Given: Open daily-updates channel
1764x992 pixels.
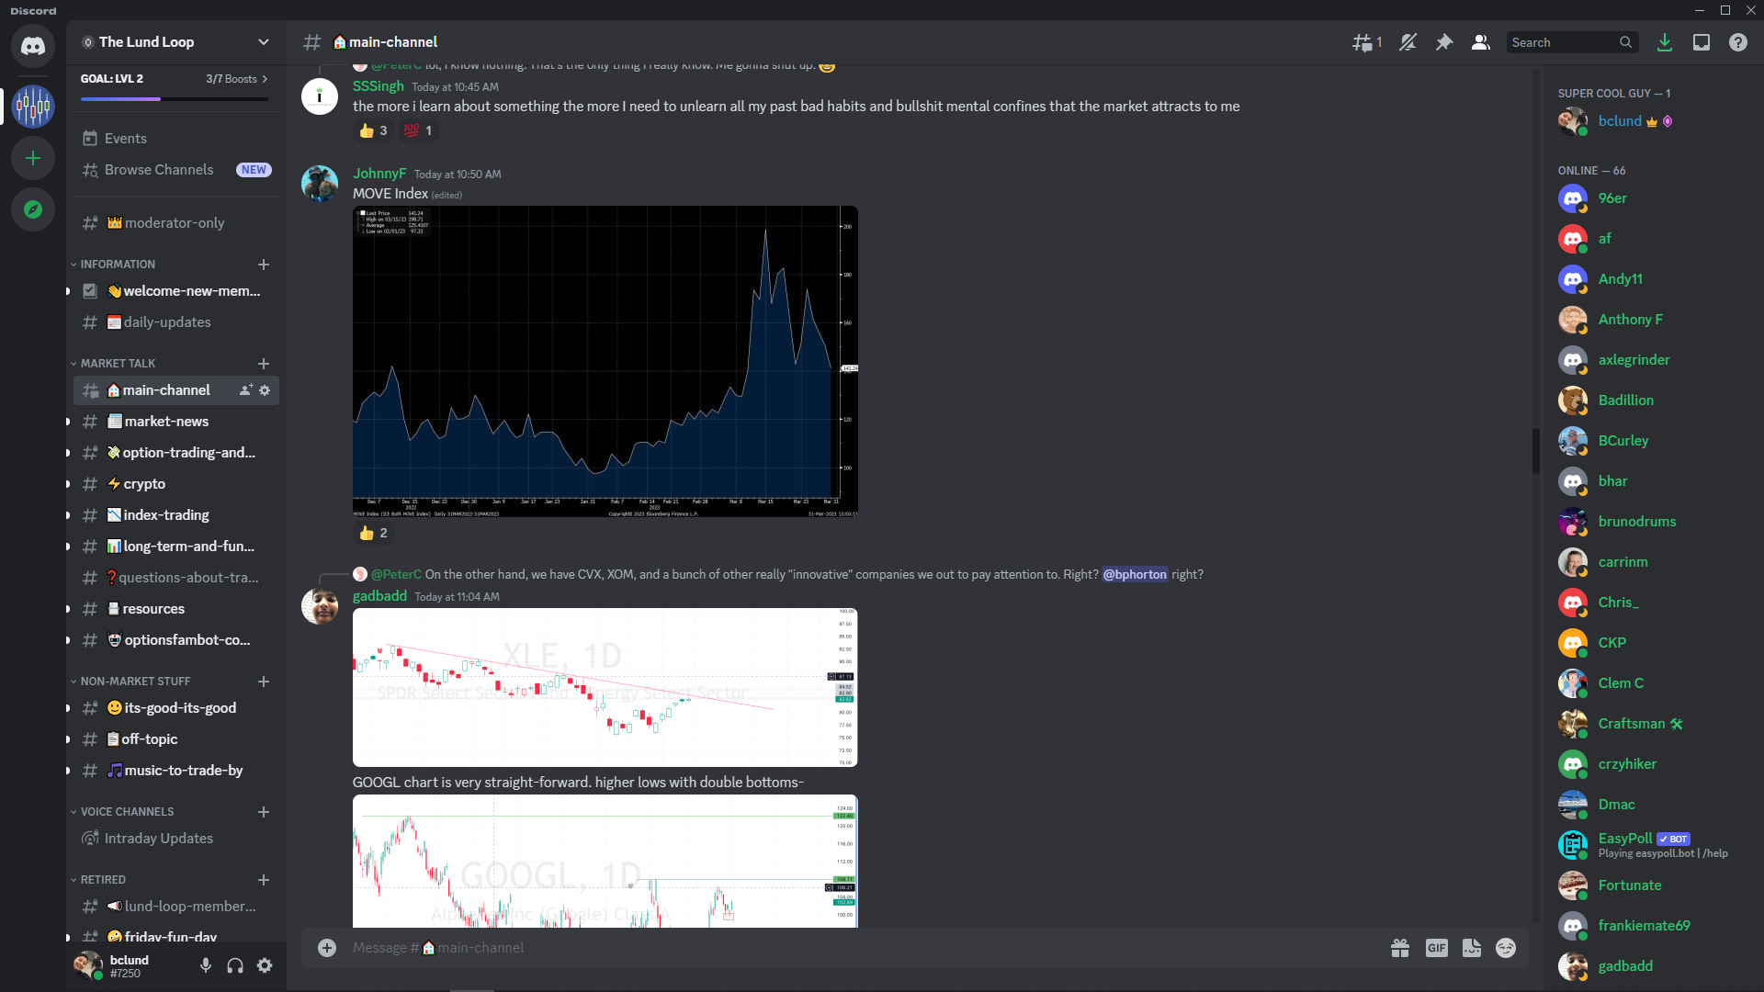Looking at the screenshot, I should [176, 322].
